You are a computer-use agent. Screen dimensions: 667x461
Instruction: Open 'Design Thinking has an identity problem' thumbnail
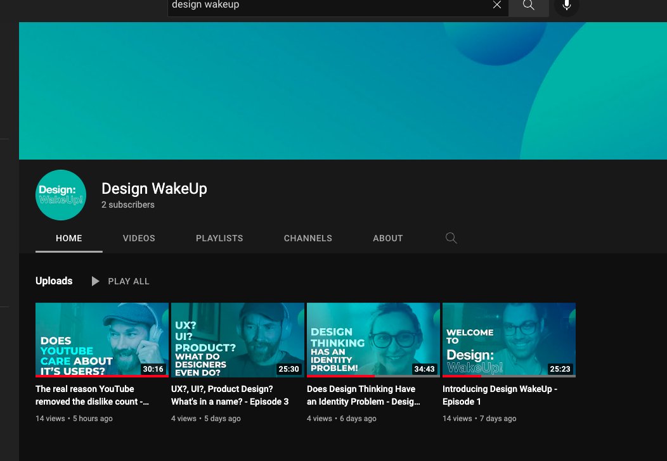coord(373,340)
